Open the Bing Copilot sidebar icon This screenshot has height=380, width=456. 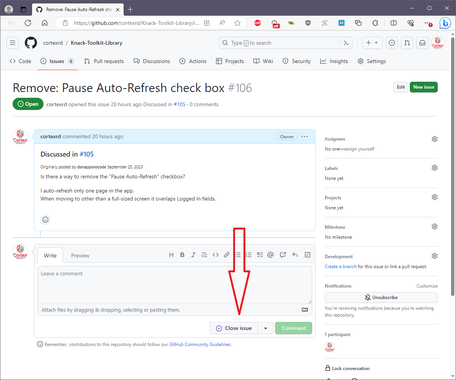click(x=445, y=23)
